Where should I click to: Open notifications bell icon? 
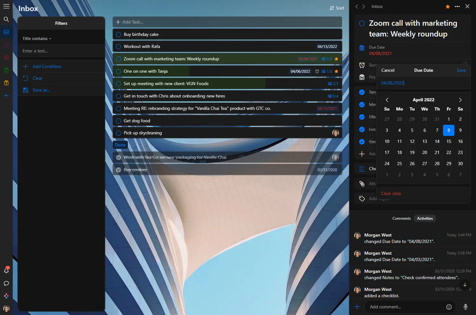(x=6, y=270)
